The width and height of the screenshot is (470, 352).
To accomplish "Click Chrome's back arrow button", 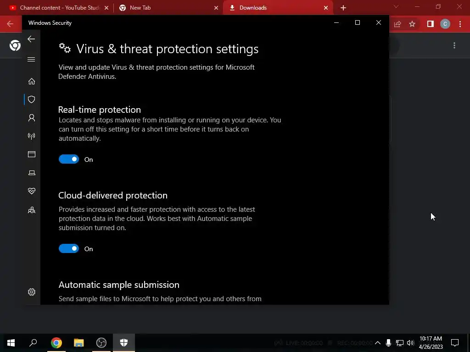I will coord(10,24).
